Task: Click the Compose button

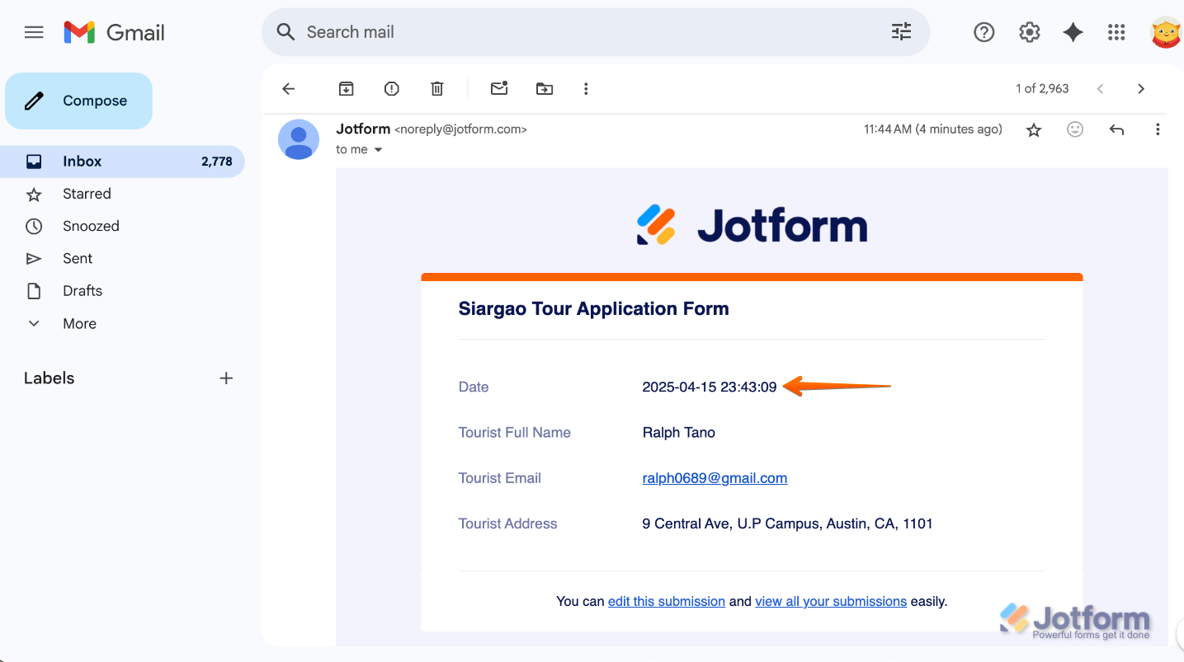Action: pyautogui.click(x=79, y=101)
